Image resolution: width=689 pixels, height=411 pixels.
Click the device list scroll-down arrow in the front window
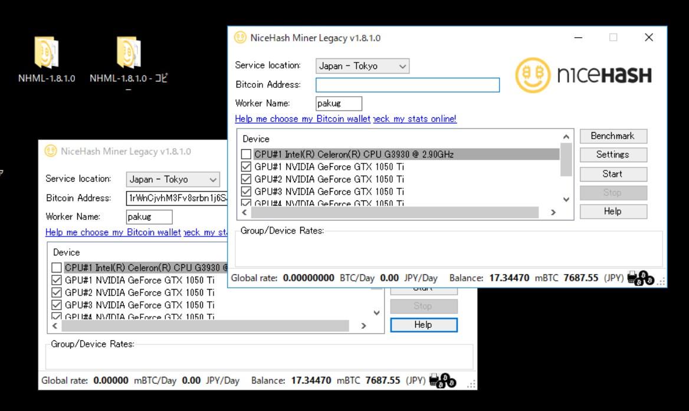[x=566, y=199]
